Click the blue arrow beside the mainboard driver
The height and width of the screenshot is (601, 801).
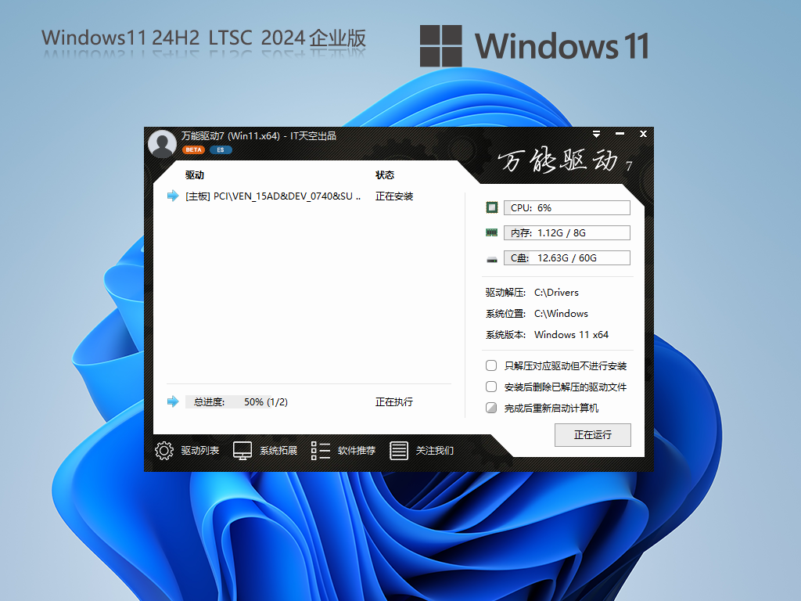pyautogui.click(x=172, y=196)
